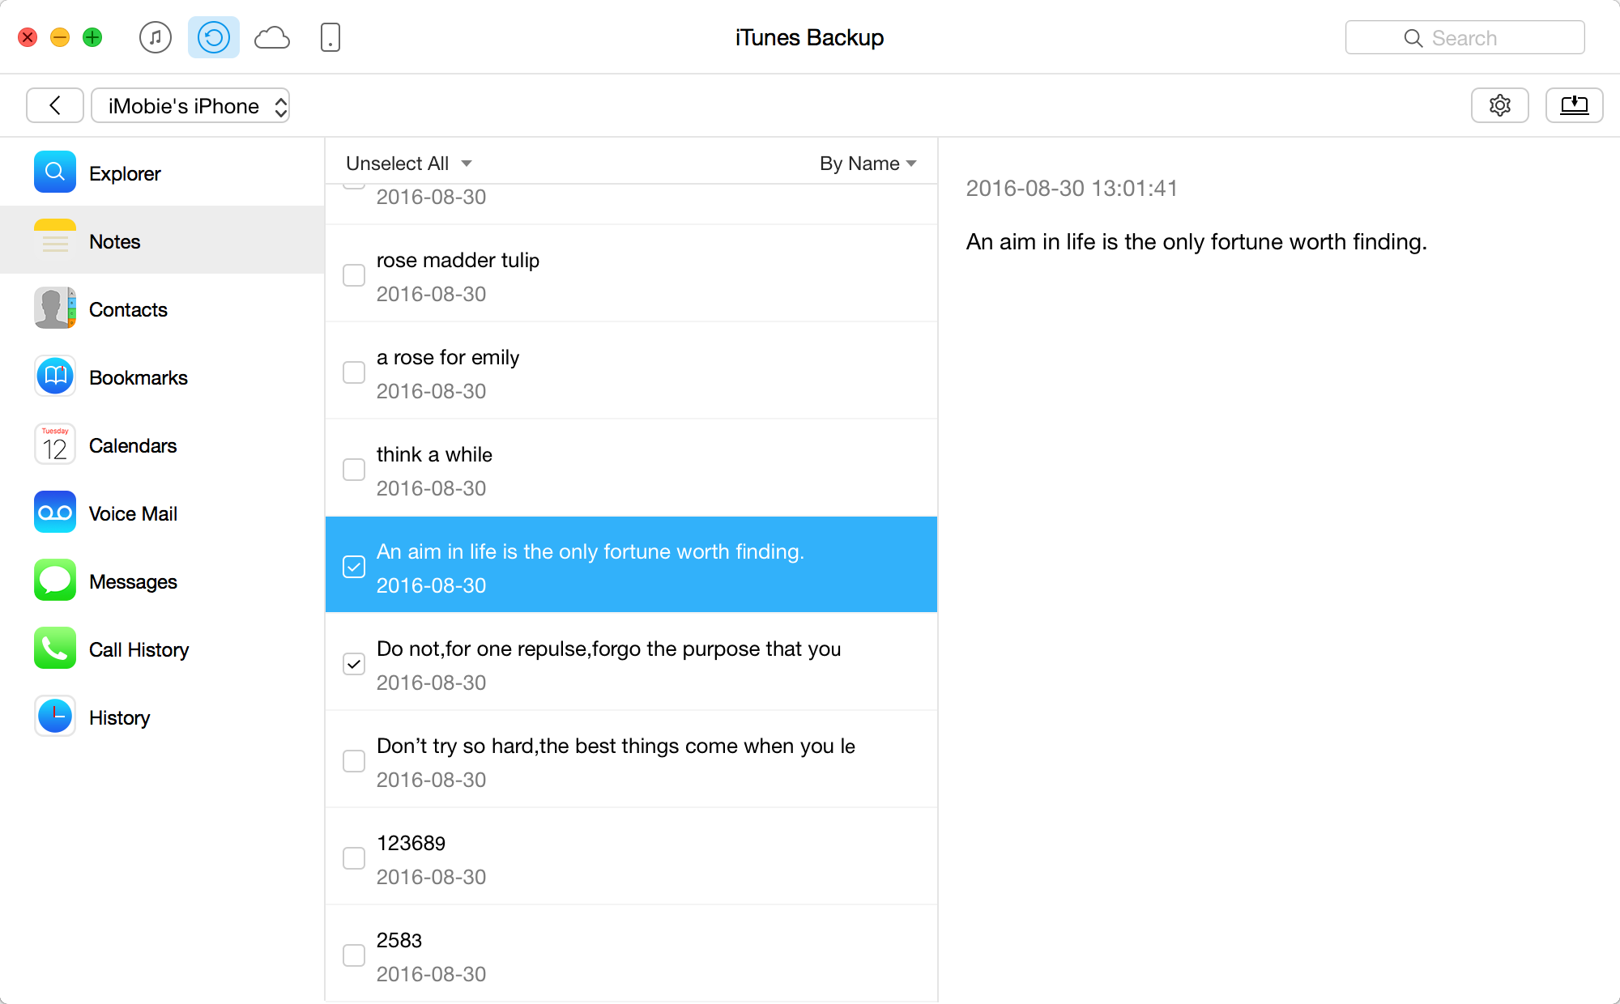Image resolution: width=1620 pixels, height=1004 pixels.
Task: Open settings via the gear icon
Action: pos(1499,105)
